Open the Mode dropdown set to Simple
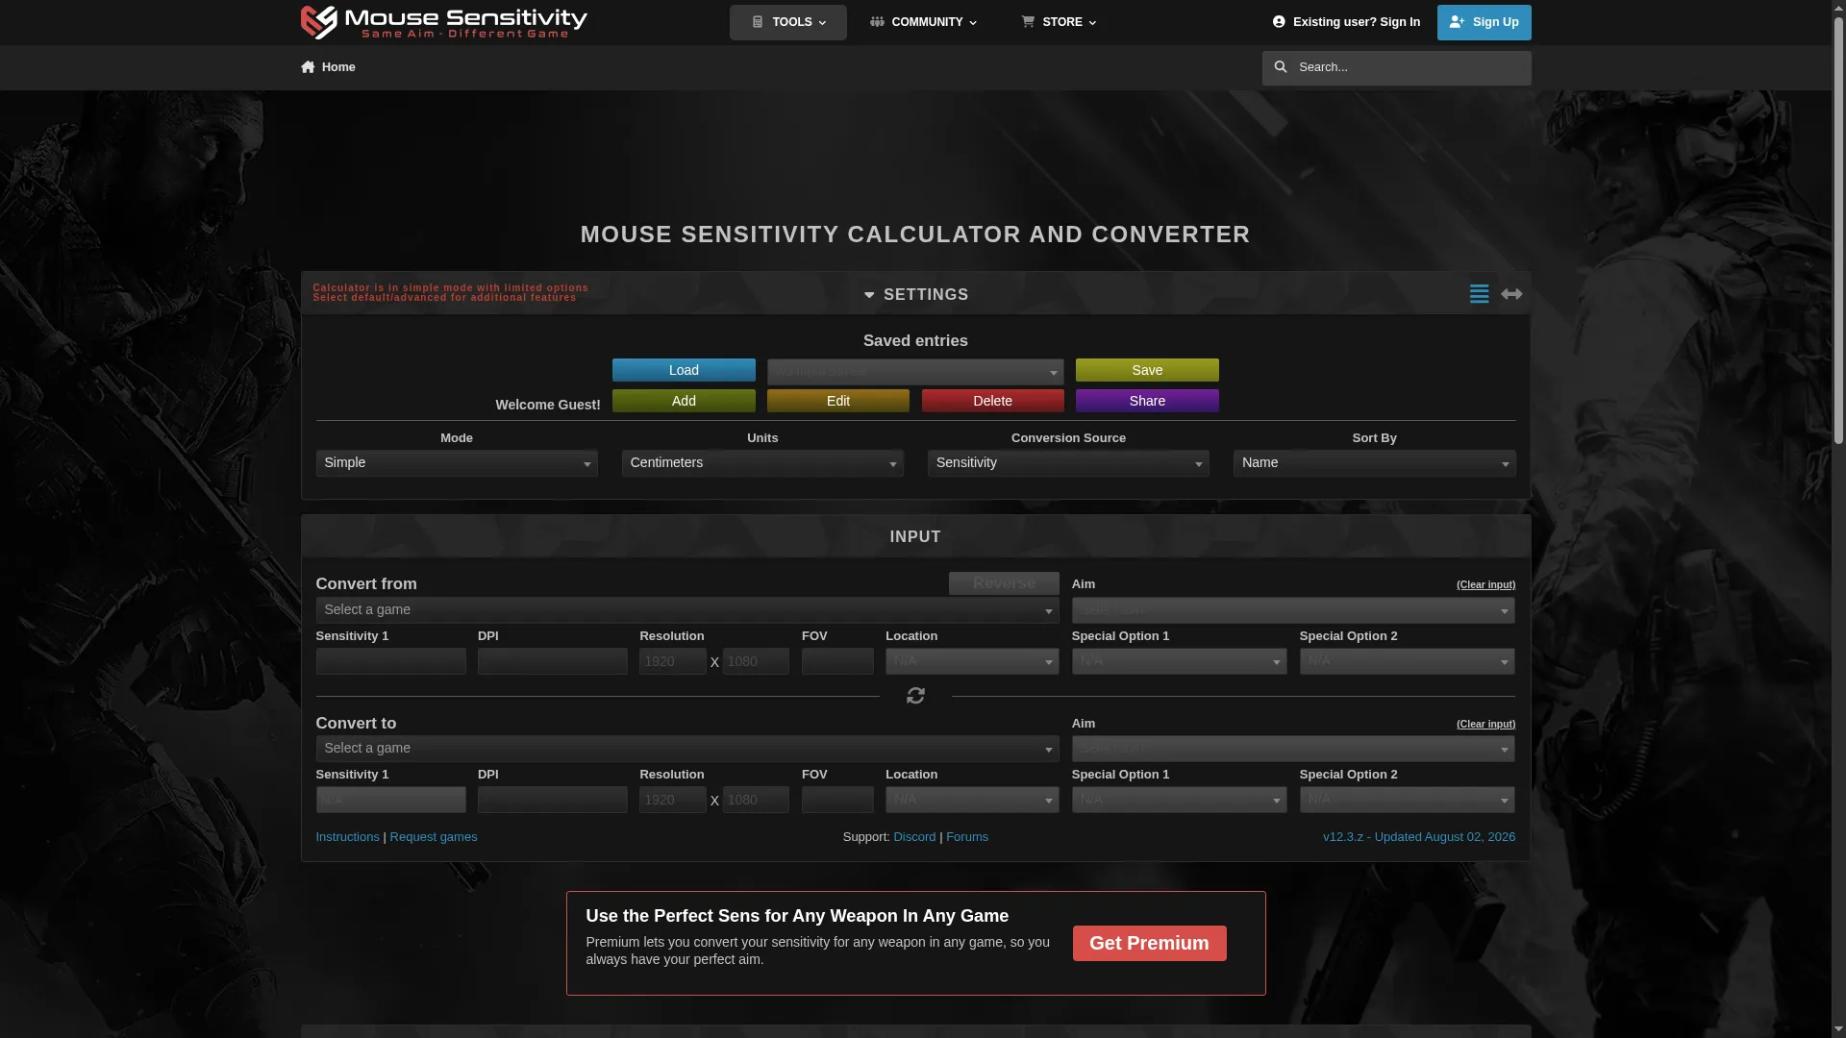The height and width of the screenshot is (1038, 1846). tap(457, 463)
